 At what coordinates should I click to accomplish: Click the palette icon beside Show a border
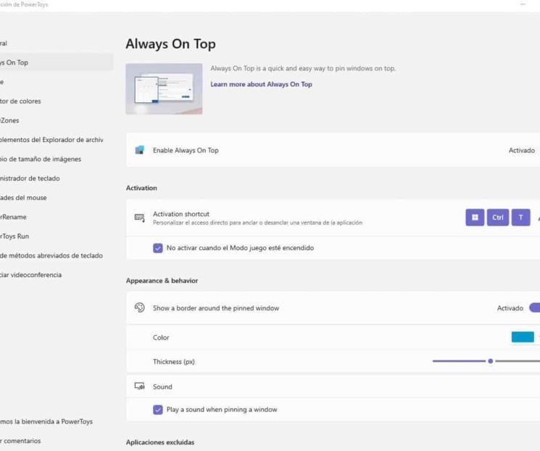click(x=139, y=307)
